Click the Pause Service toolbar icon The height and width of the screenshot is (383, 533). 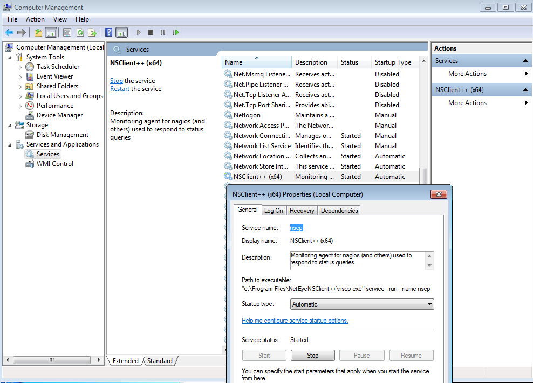(163, 33)
